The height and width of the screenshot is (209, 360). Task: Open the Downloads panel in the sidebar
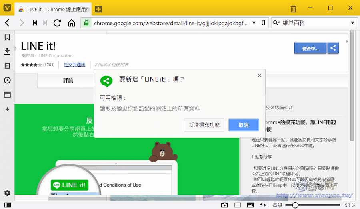point(7,51)
